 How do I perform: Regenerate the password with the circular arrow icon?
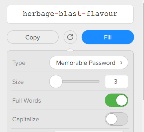pyautogui.click(x=70, y=37)
